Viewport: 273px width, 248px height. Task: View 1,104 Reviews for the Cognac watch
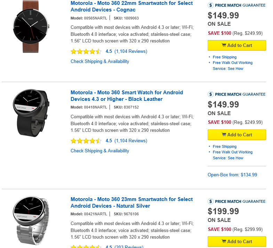point(131,51)
